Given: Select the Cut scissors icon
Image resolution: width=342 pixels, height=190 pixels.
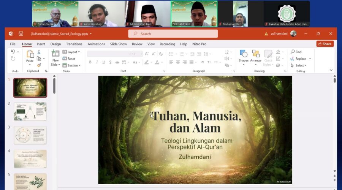Looking at the screenshot, I should click(39, 52).
